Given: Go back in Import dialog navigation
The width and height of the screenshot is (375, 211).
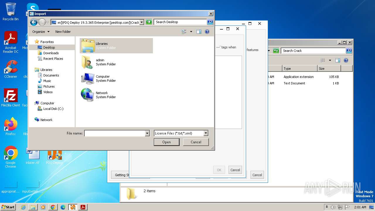Looking at the screenshot, I should tap(34, 22).
